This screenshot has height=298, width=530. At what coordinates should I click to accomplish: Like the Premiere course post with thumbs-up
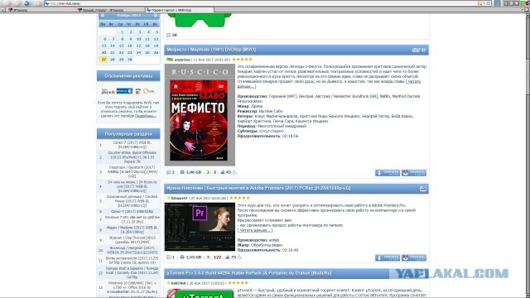click(228, 257)
